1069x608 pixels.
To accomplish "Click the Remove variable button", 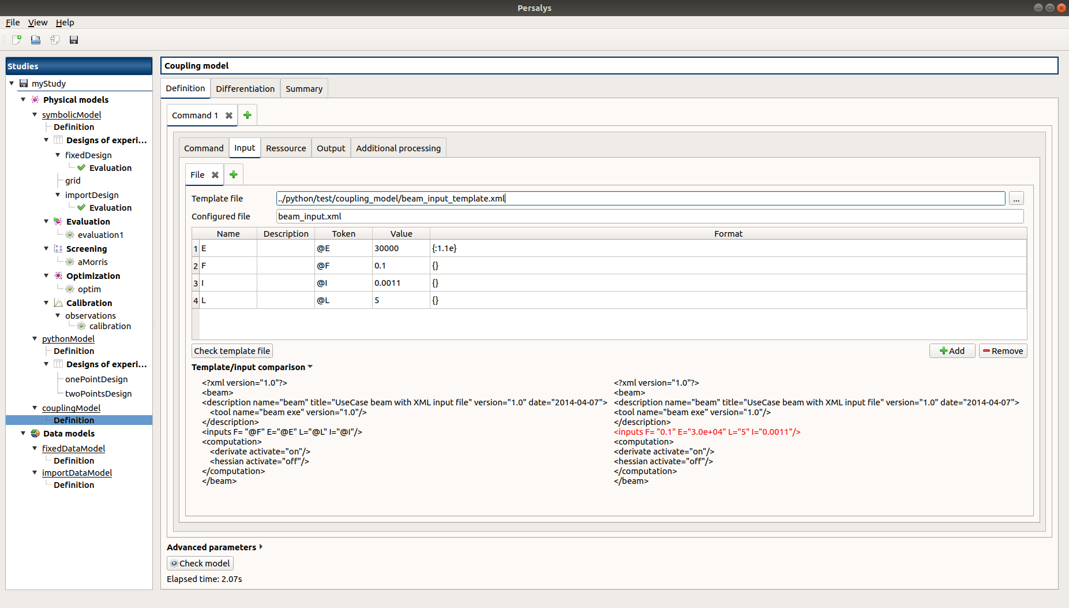I will coord(1003,351).
